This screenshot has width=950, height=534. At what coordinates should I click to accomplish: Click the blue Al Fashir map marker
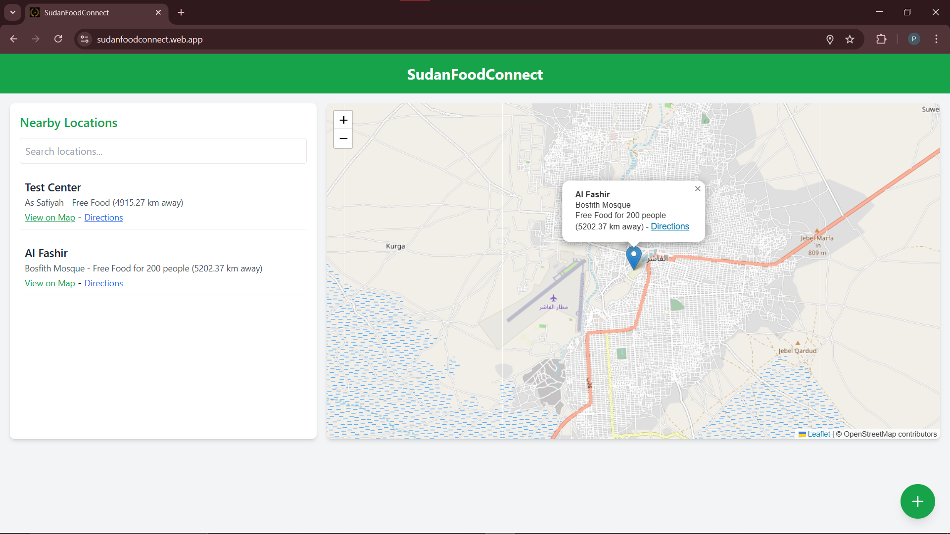pyautogui.click(x=633, y=257)
